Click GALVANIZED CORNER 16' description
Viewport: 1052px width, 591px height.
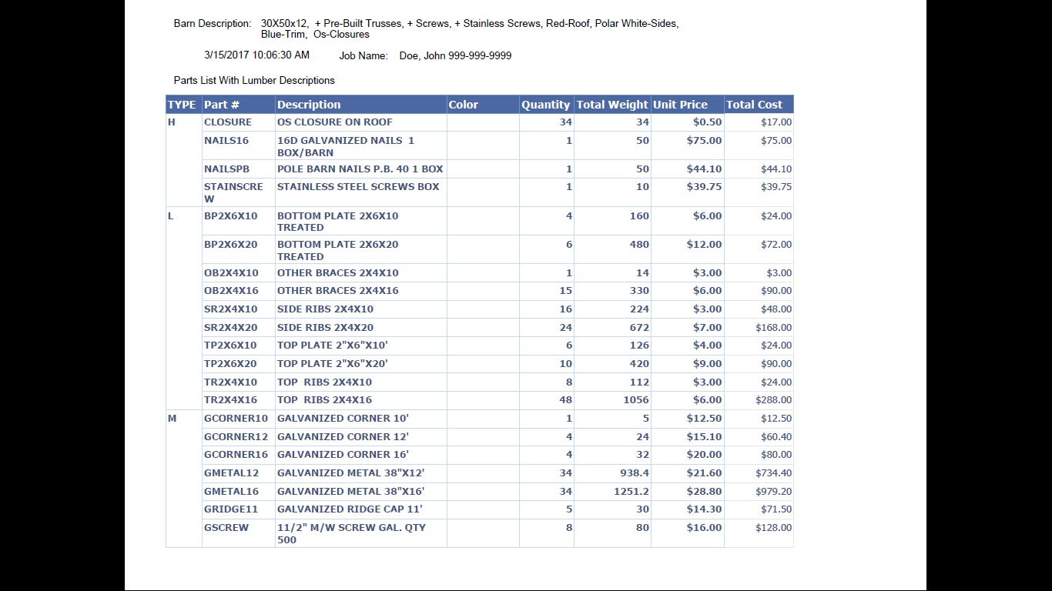pos(343,455)
